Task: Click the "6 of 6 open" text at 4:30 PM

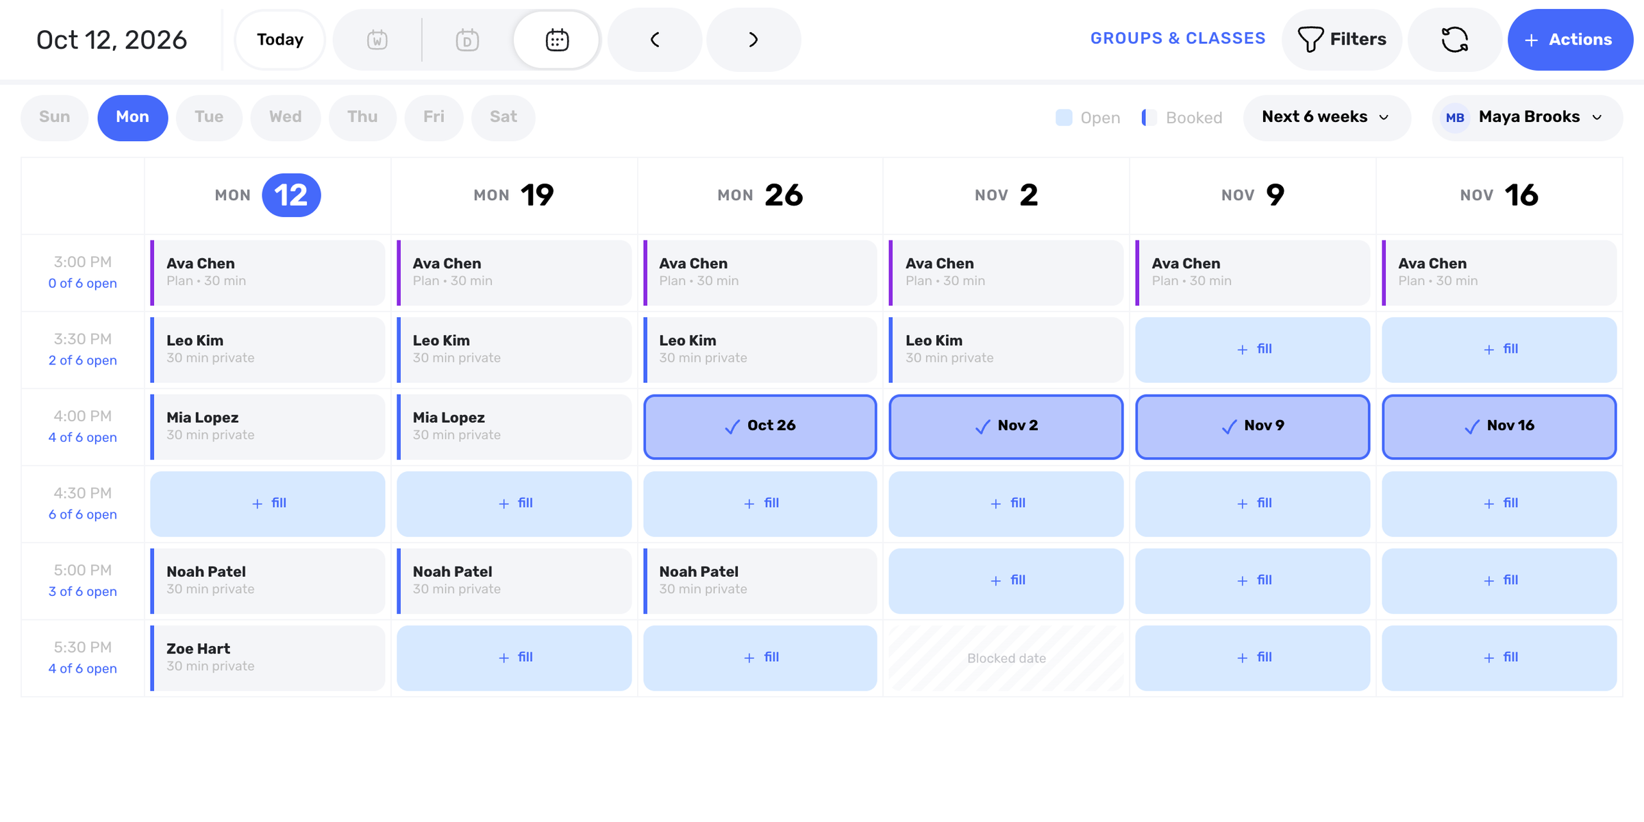Action: [x=82, y=514]
